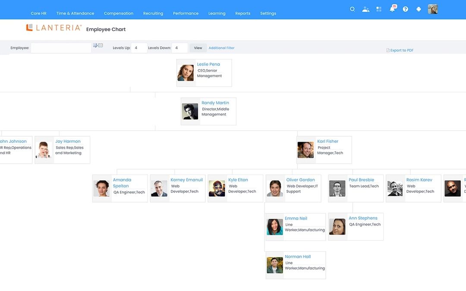The image size is (466, 291).
Task: Open the Settings menu
Action: click(268, 13)
